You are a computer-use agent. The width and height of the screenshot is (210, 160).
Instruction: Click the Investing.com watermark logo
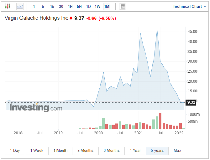point(36,108)
